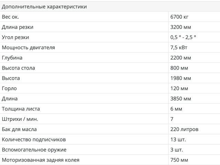
Task: Select the "Штрихи / мин." label
Action: click(20, 119)
